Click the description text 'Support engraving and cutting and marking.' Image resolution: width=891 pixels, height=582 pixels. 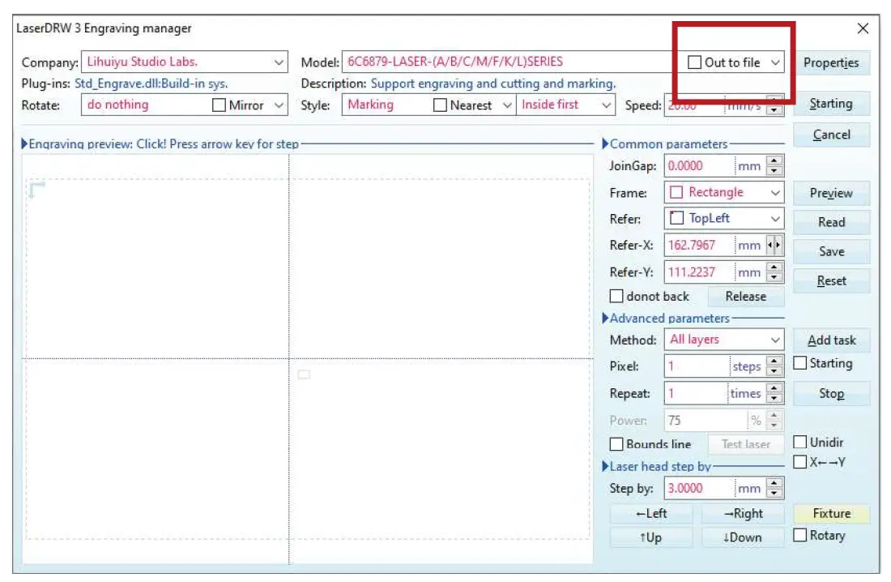493,83
